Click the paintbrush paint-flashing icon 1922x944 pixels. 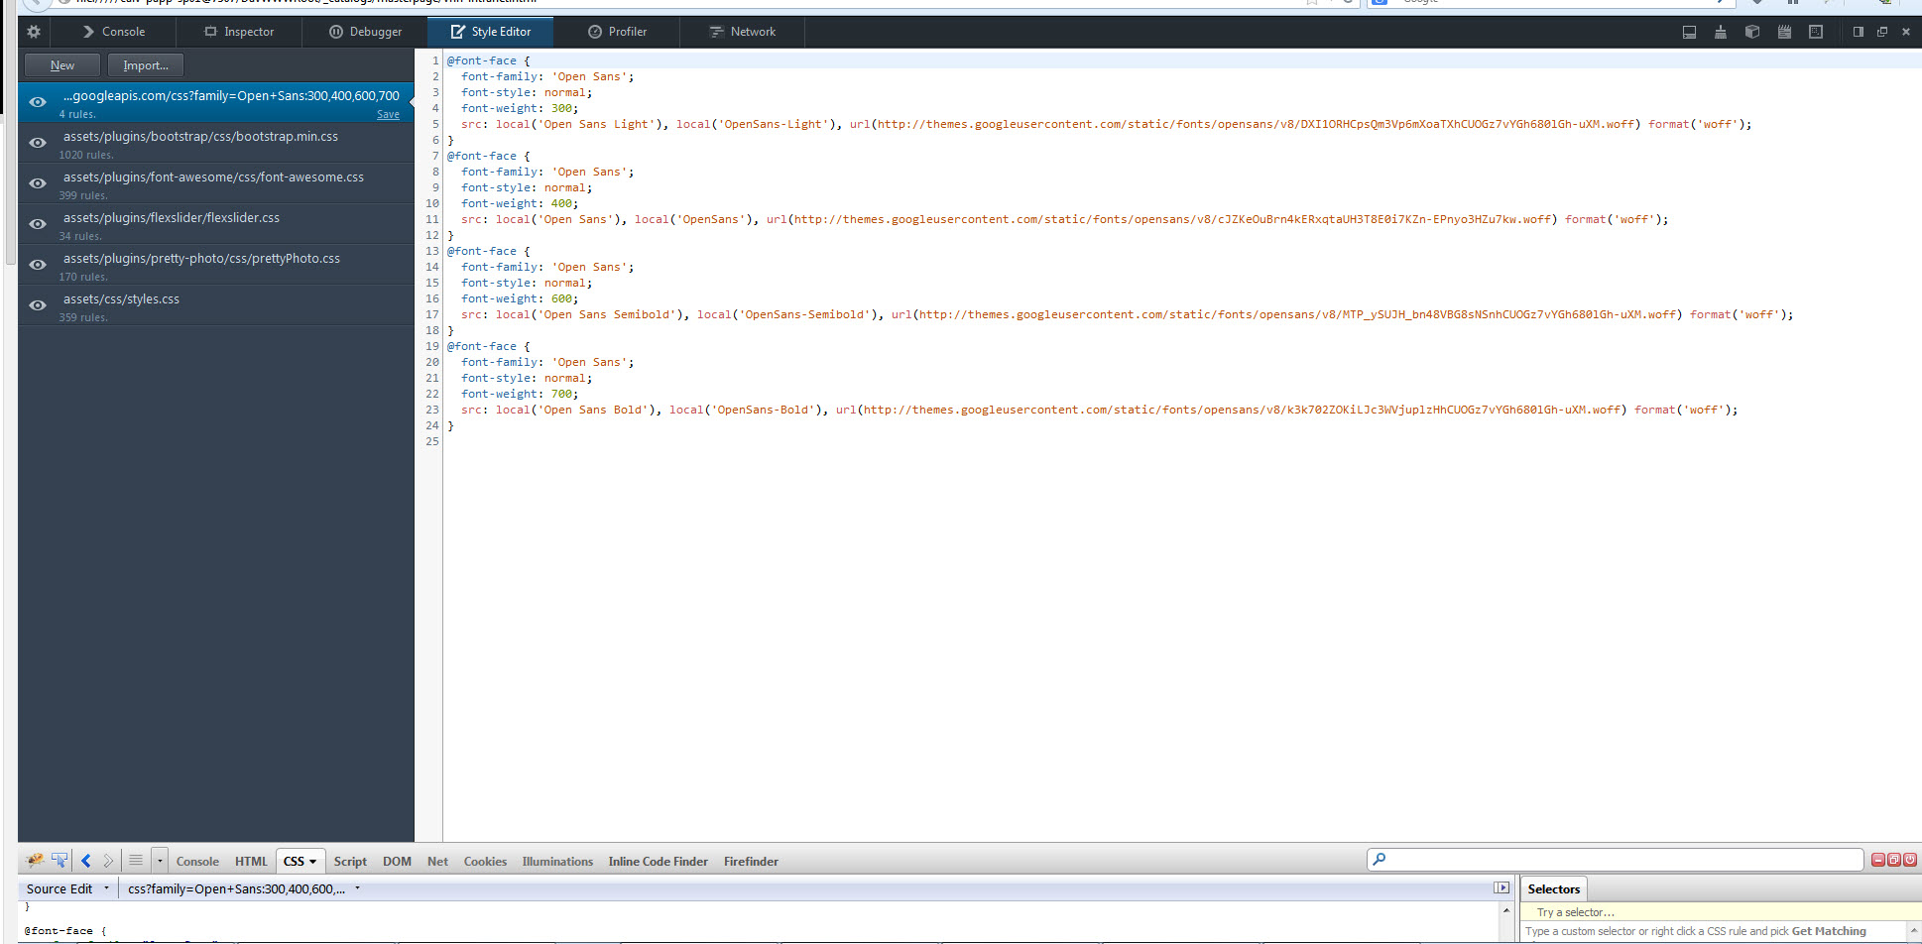[x=1721, y=32]
